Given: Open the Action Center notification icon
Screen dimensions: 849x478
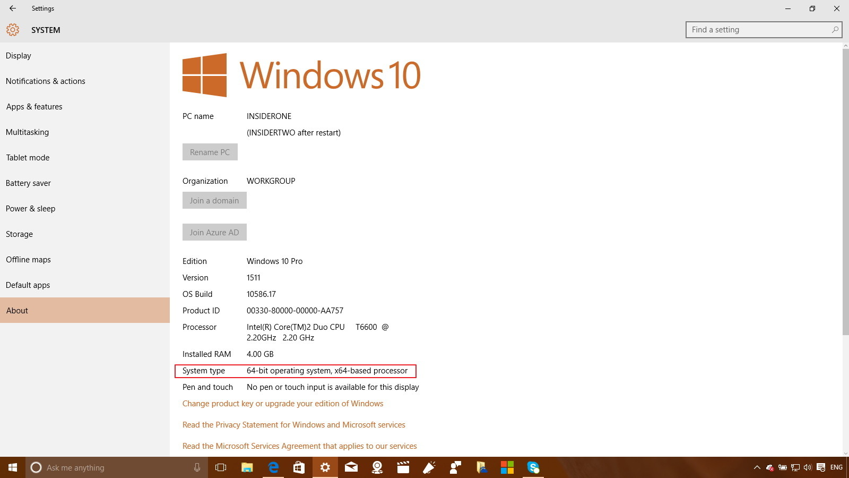Looking at the screenshot, I should click(x=821, y=467).
